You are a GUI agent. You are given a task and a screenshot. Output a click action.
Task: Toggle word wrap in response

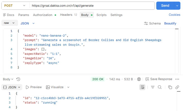pos(142,87)
